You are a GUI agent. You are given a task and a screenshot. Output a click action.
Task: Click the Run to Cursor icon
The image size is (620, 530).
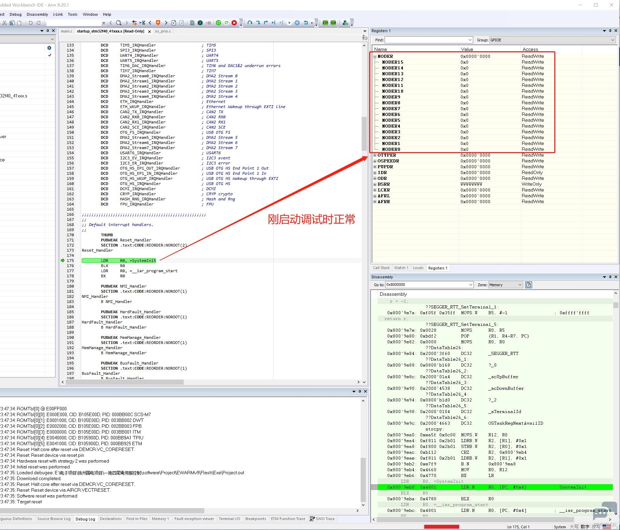coord(281,23)
